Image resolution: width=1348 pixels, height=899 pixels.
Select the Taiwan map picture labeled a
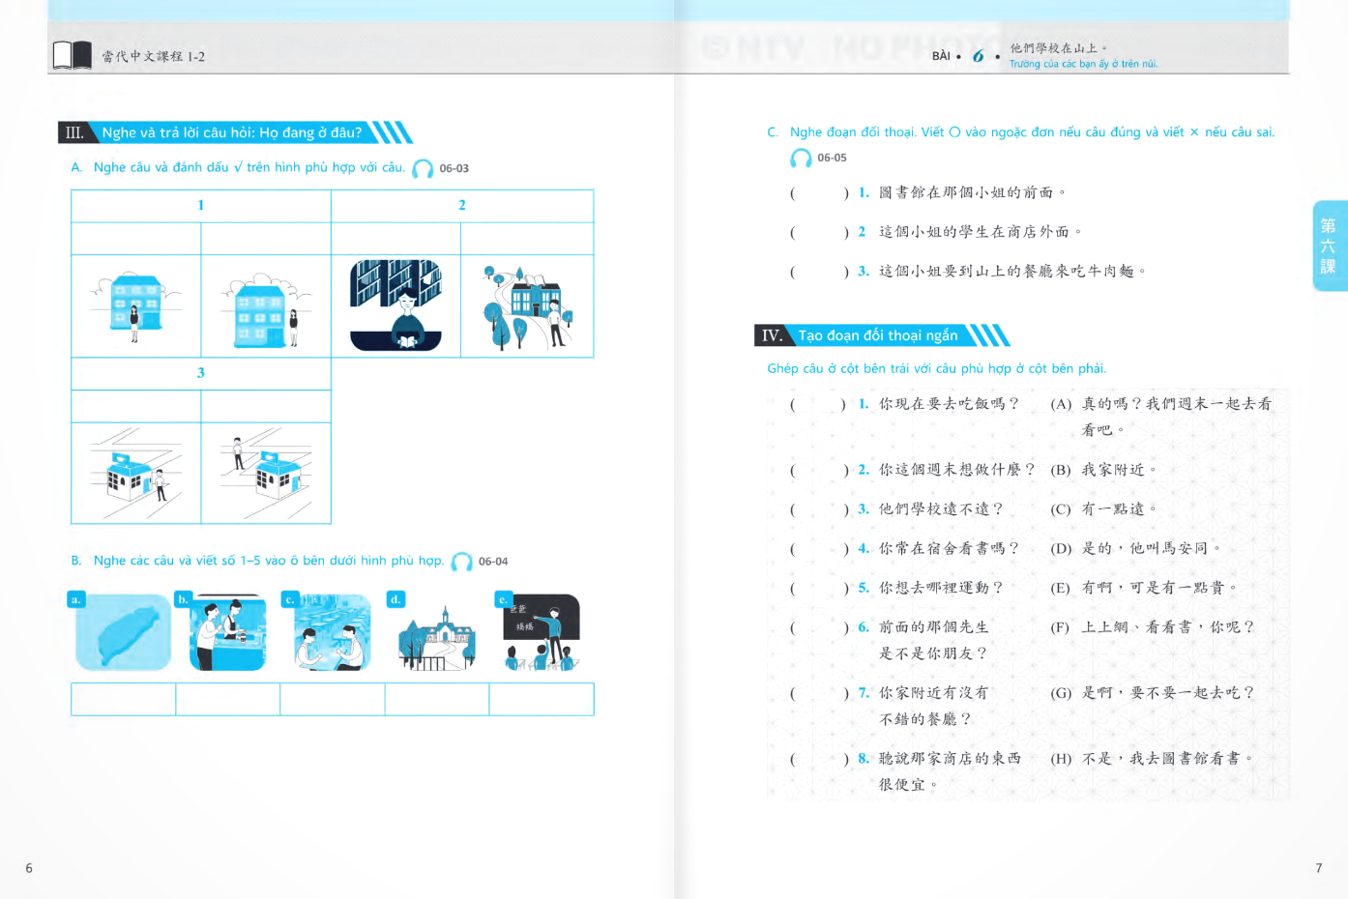pyautogui.click(x=123, y=633)
